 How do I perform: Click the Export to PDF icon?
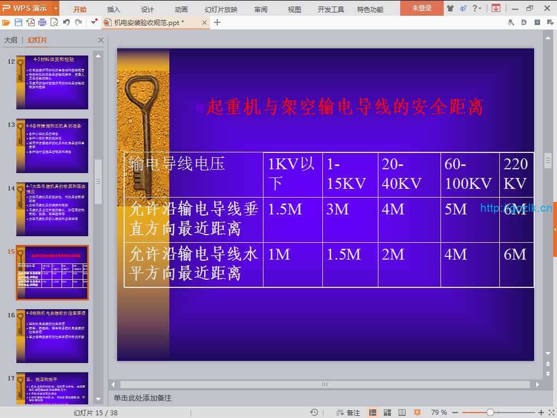click(30, 22)
